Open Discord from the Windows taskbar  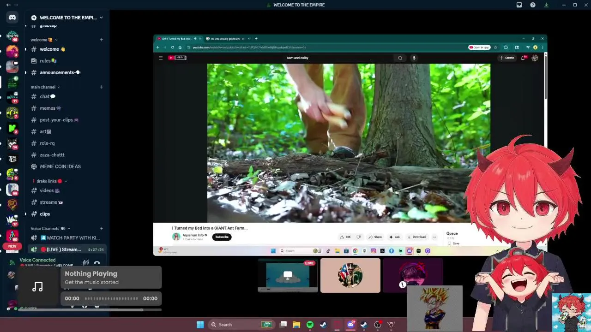click(x=350, y=325)
